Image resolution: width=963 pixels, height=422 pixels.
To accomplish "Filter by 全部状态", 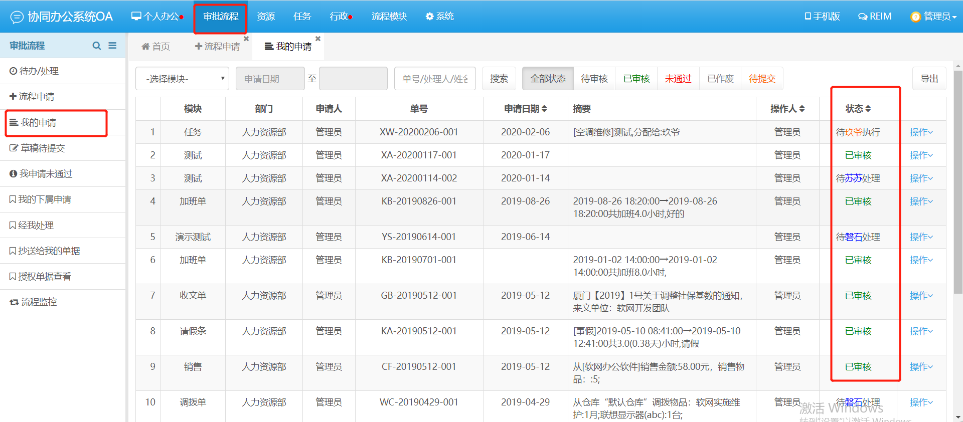I will pyautogui.click(x=548, y=79).
